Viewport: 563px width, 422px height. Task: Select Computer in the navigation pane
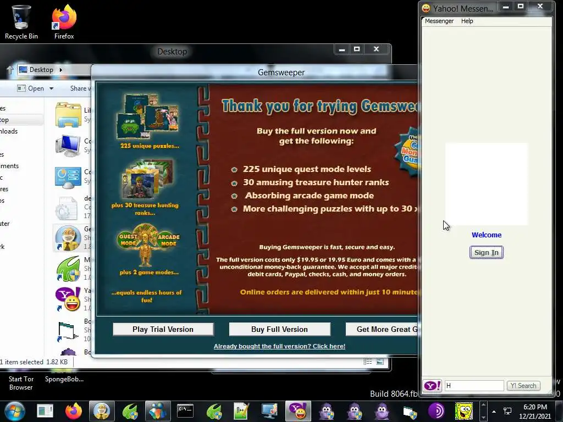click(x=5, y=224)
